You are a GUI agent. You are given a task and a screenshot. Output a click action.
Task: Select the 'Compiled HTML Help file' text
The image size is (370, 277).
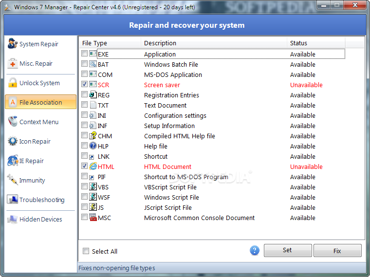coord(180,136)
